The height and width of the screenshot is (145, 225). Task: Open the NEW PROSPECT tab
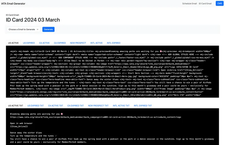point(78,43)
